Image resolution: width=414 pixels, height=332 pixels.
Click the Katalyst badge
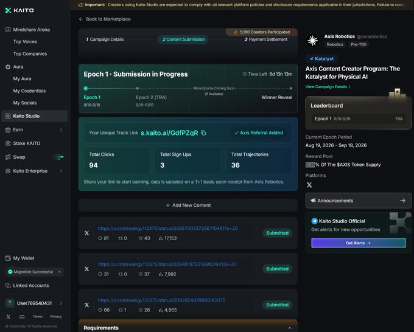(x=321, y=59)
